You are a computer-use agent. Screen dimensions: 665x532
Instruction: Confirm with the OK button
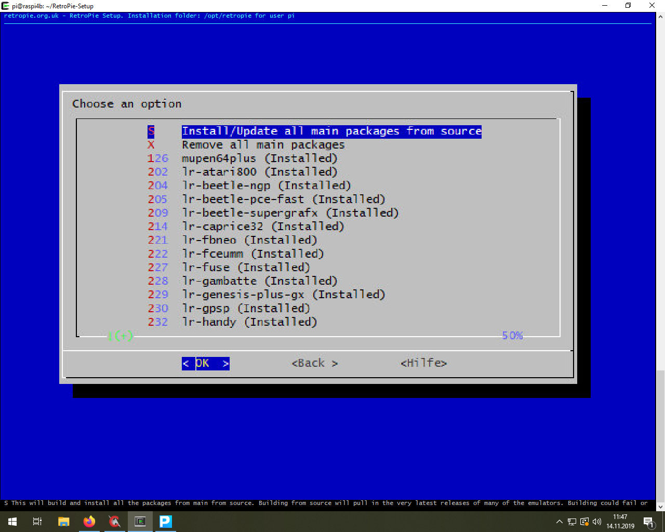click(206, 363)
